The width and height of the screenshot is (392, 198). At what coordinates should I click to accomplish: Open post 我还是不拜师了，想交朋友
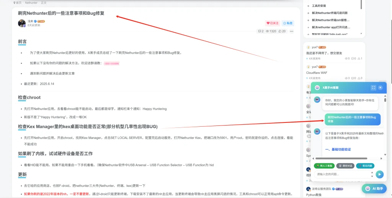click(x=324, y=53)
